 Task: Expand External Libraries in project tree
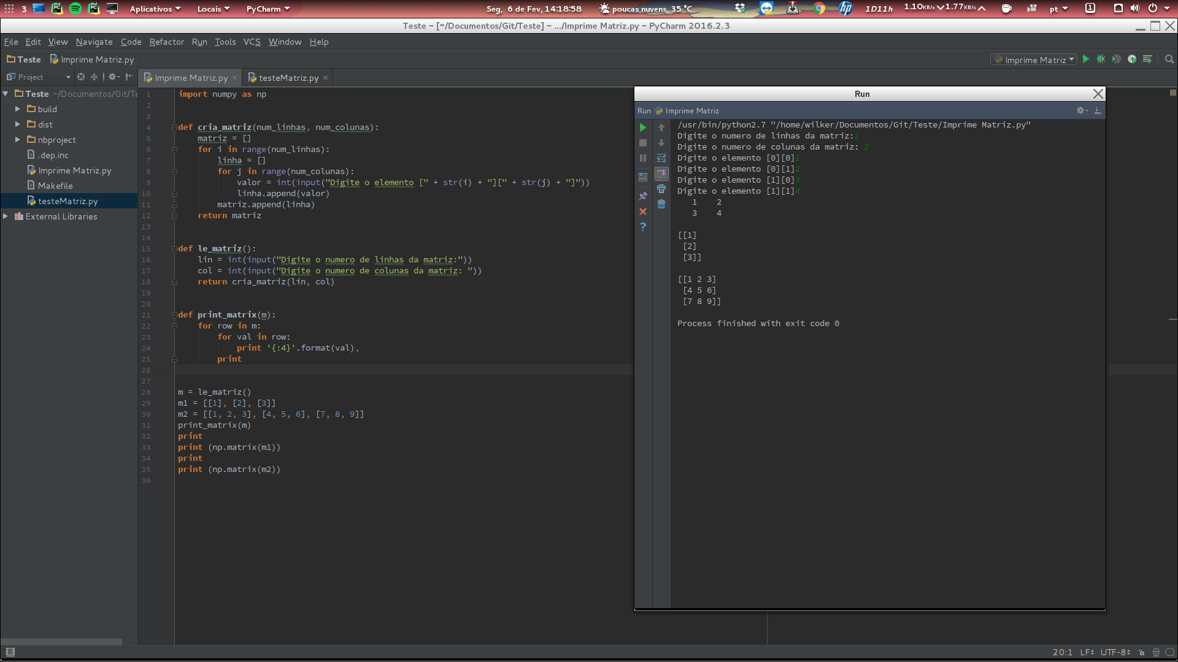click(x=6, y=216)
